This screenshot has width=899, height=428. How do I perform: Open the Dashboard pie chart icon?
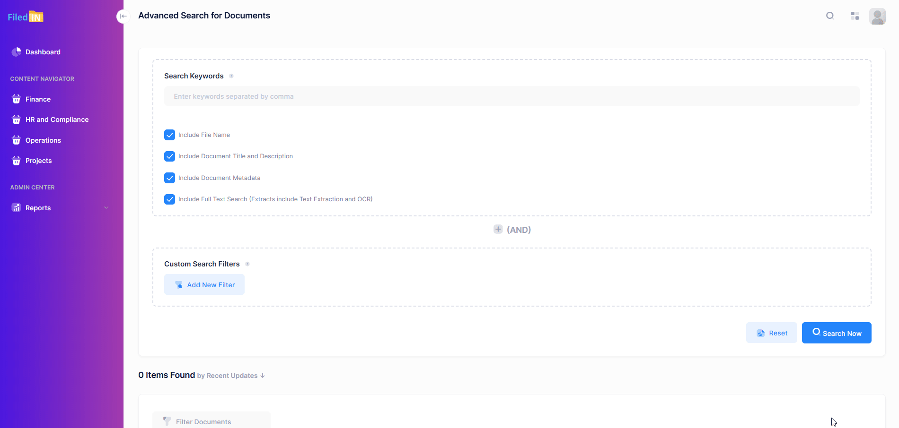coord(16,52)
